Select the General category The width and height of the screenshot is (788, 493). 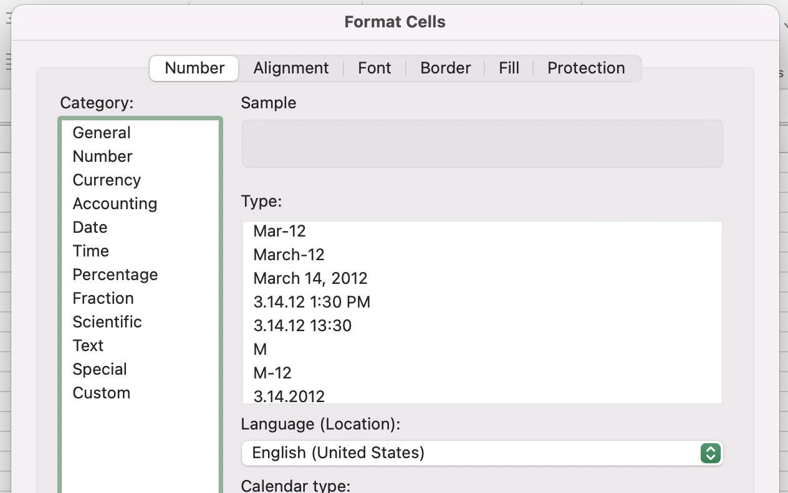point(102,133)
